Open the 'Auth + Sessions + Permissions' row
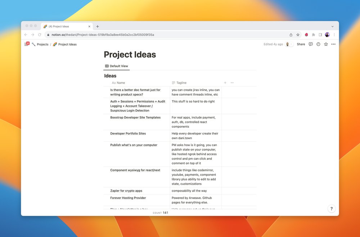The width and height of the screenshot is (360, 237). (x=138, y=106)
